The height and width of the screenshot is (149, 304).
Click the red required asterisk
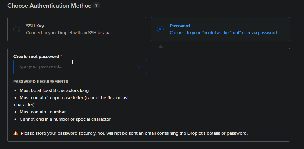coord(61,56)
